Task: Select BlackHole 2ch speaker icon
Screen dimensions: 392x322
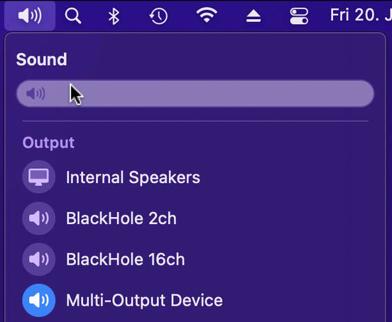Action: click(x=38, y=218)
